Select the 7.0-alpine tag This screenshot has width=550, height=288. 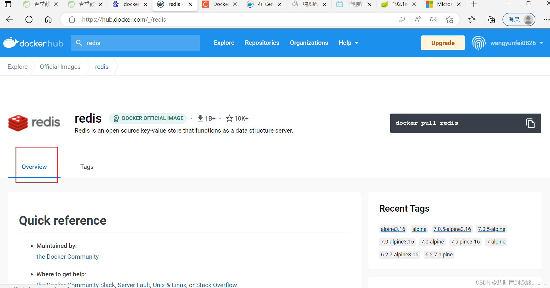click(x=432, y=242)
